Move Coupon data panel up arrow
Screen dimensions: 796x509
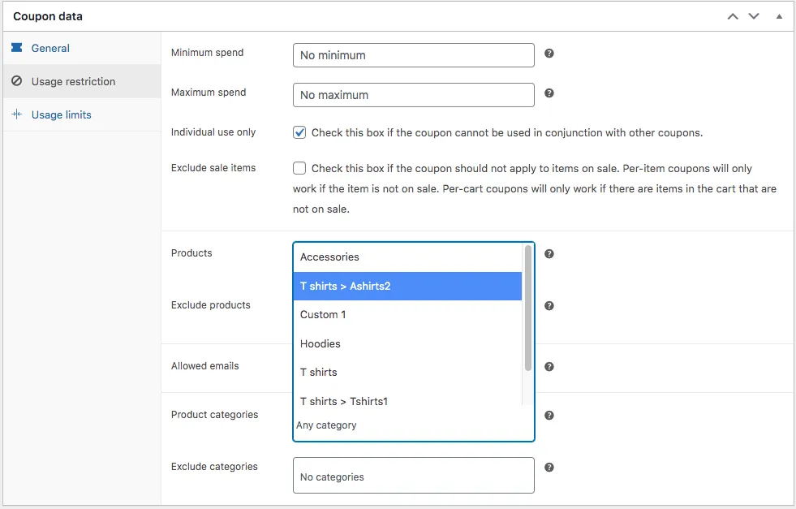(x=733, y=16)
